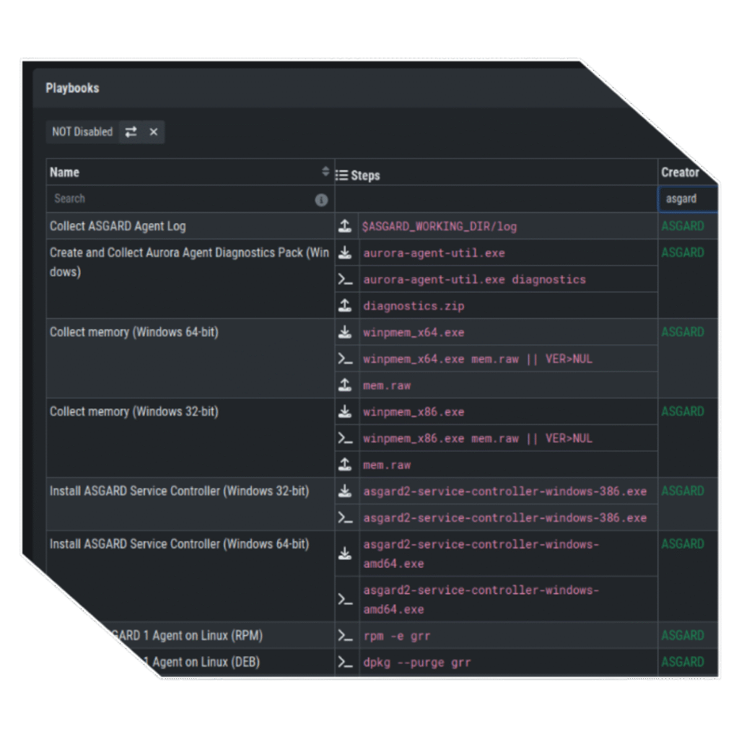Focus the Creator filter field containing asgard
The image size is (739, 739).
pos(688,199)
